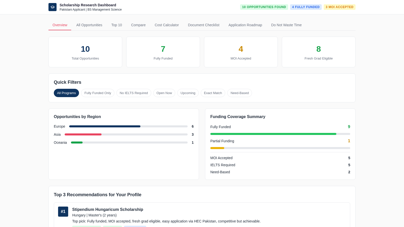Enable the Exact Match filter
Screen dimensions: 404x227
213,93
